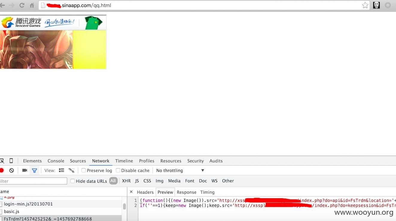Show All request types
Viewport: 396px width, 221px height.
tap(113, 181)
